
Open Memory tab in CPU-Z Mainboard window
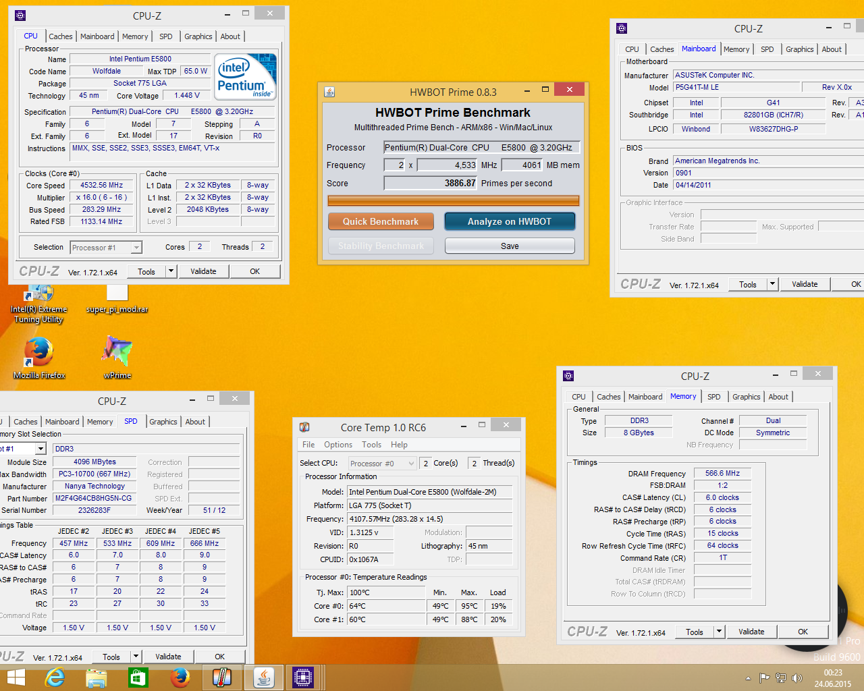[x=736, y=49]
